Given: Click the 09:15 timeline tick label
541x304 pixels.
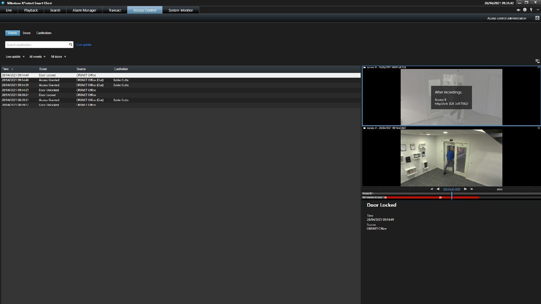Looking at the screenshot, I should tap(500, 189).
